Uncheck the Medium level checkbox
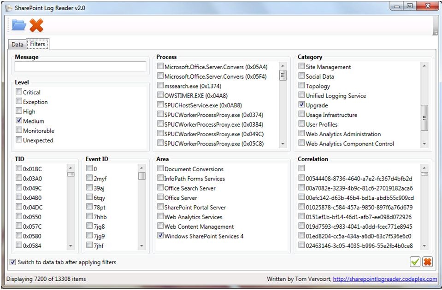Image resolution: width=442 pixels, height=290 pixels. pyautogui.click(x=19, y=121)
